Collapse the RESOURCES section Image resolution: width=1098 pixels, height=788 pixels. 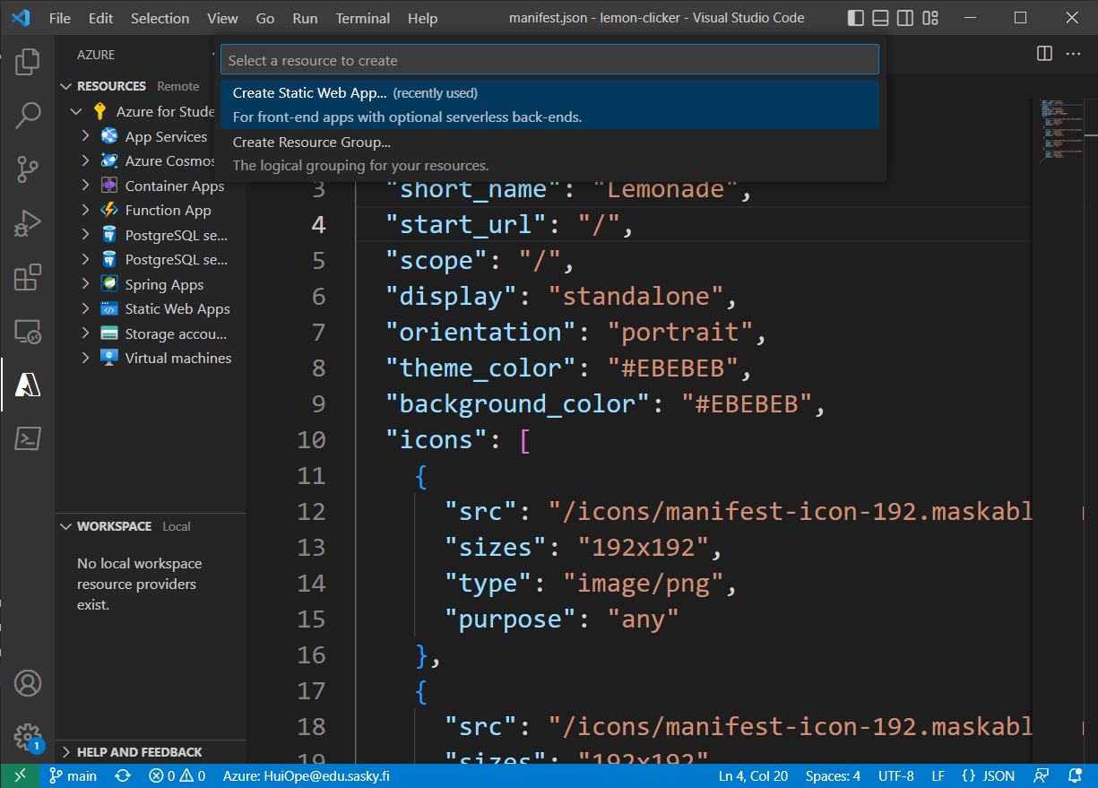click(x=65, y=86)
